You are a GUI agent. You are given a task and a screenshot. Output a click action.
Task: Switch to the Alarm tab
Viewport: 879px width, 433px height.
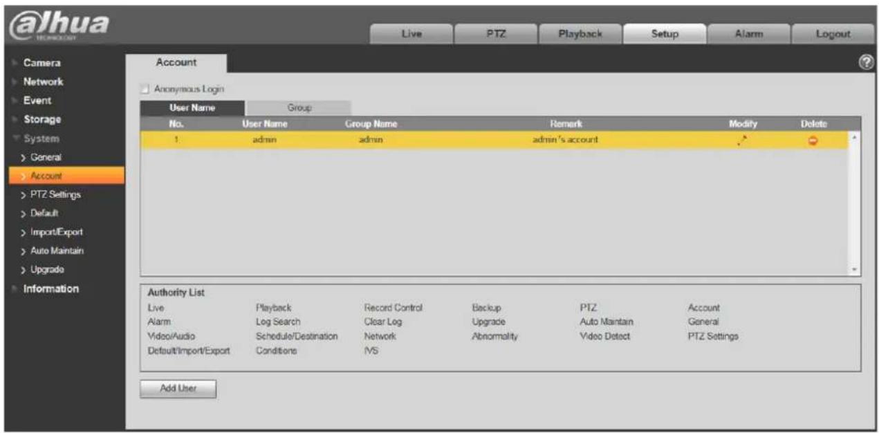pos(749,34)
